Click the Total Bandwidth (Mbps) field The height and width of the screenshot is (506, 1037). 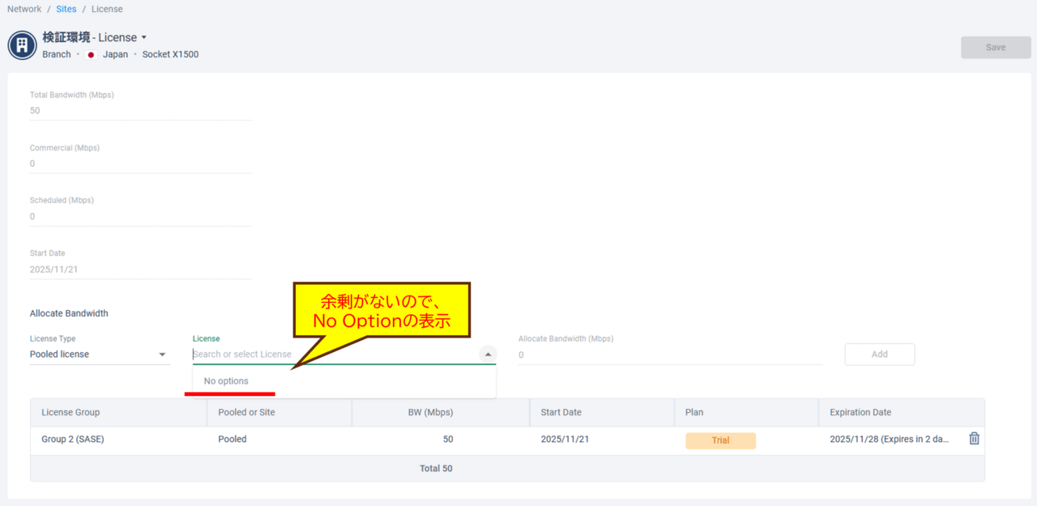point(140,111)
